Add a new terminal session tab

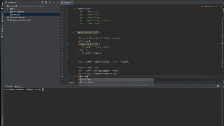26,86
